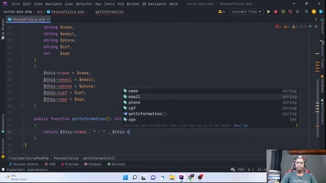Screen dimensions: 326x183
Task: Click the red phone listen-for-debug icon
Action: click(290, 12)
